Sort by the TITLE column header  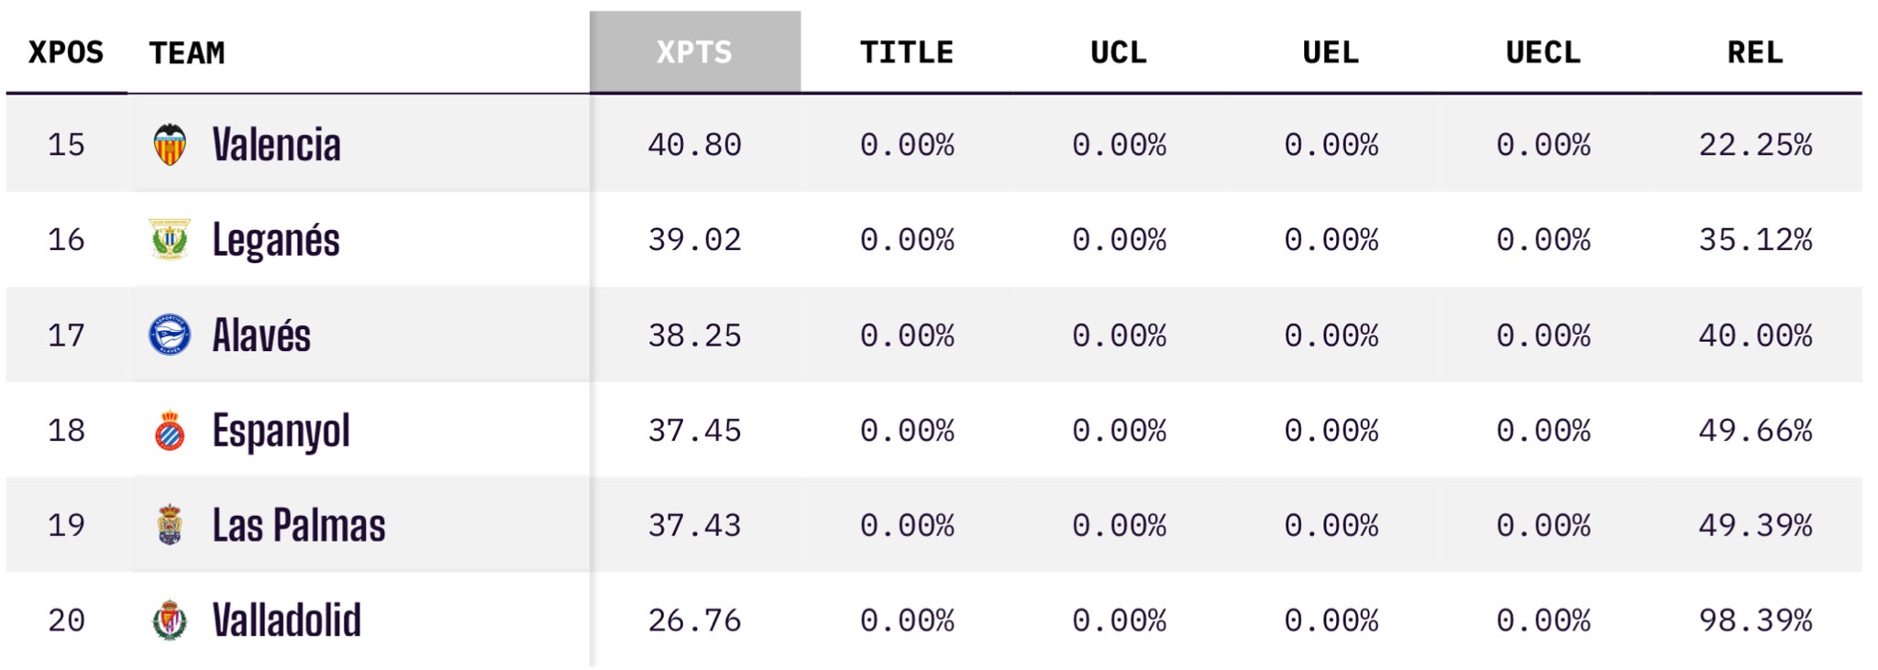pyautogui.click(x=906, y=52)
